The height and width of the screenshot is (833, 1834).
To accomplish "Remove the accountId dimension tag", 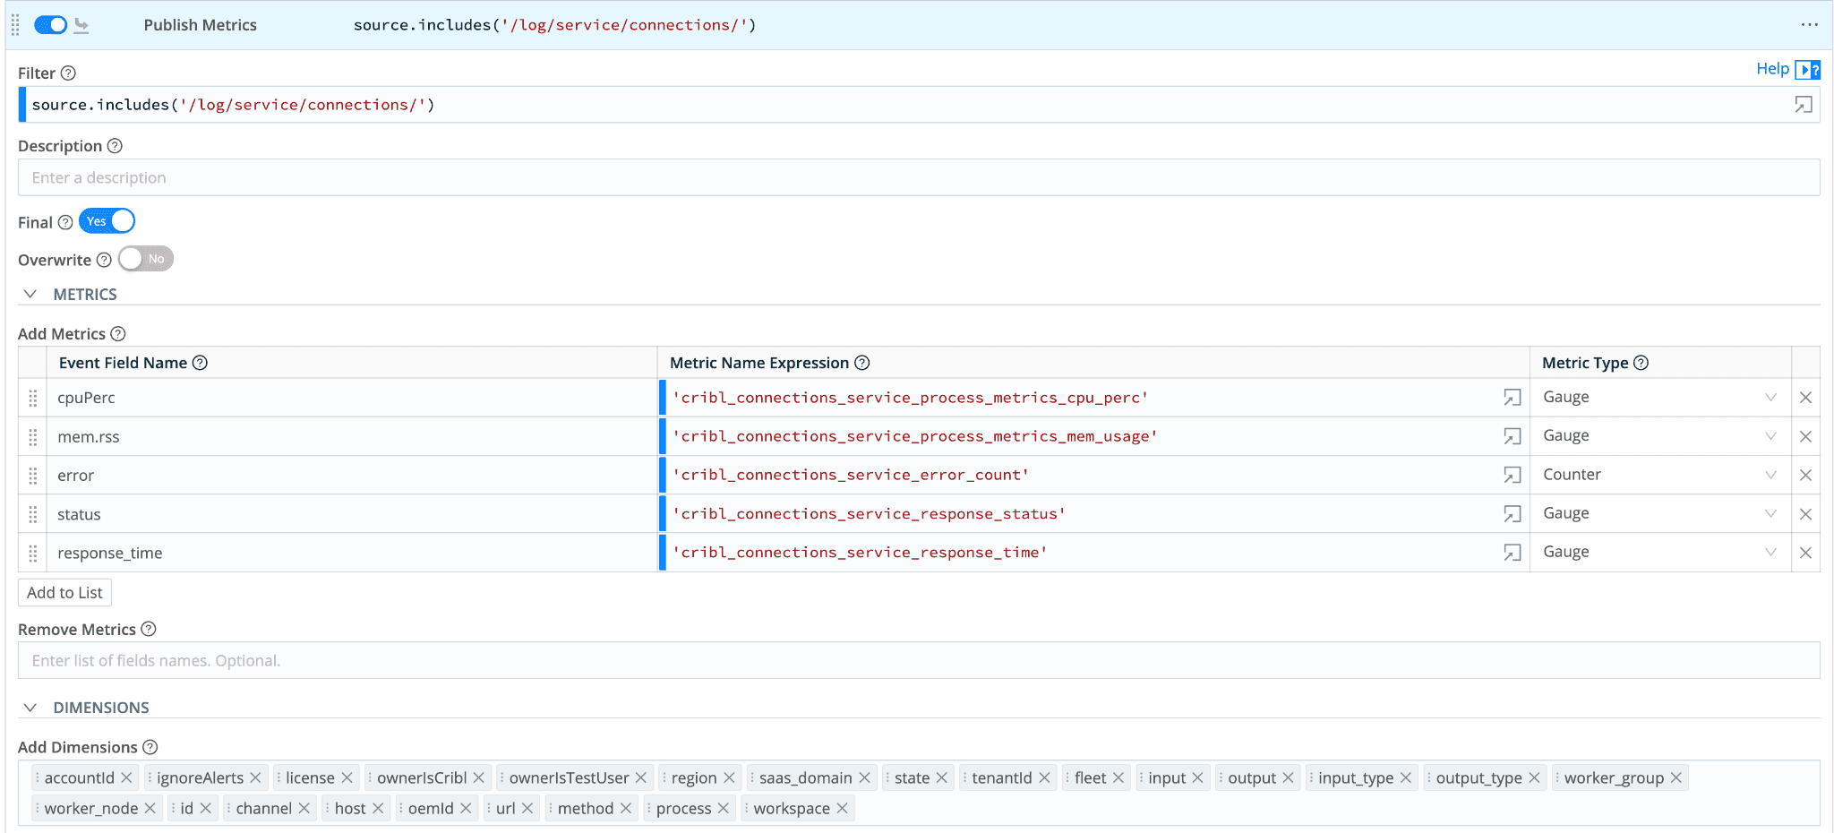I will [x=126, y=777].
